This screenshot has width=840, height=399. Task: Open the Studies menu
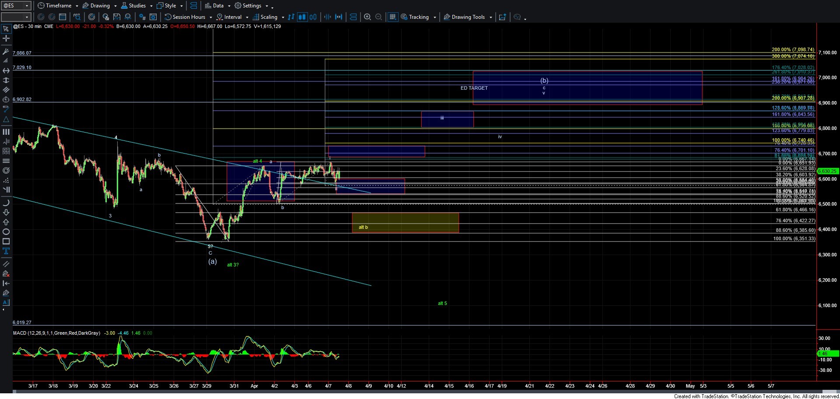tap(137, 6)
